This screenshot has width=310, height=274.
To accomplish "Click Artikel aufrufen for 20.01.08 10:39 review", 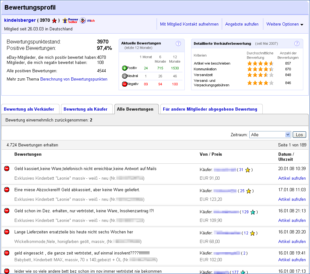I will pos(292,178).
